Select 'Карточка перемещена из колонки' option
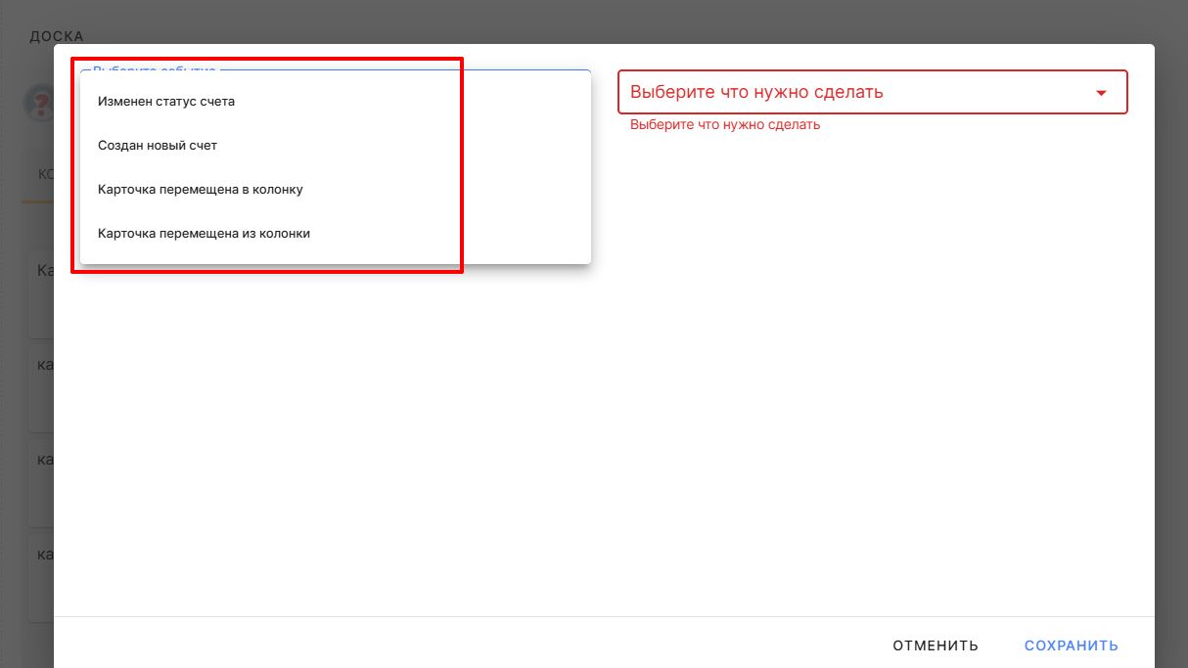This screenshot has height=668, width=1188. tap(335, 234)
